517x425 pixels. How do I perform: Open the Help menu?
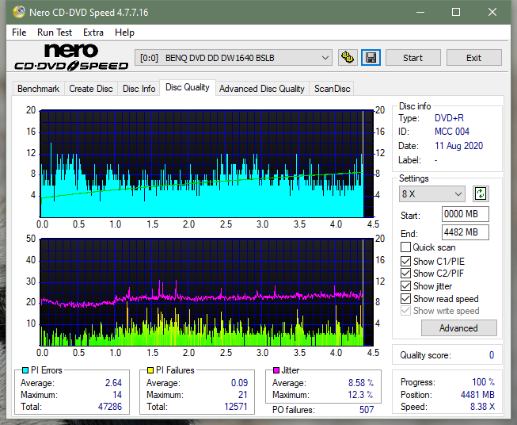click(x=124, y=33)
